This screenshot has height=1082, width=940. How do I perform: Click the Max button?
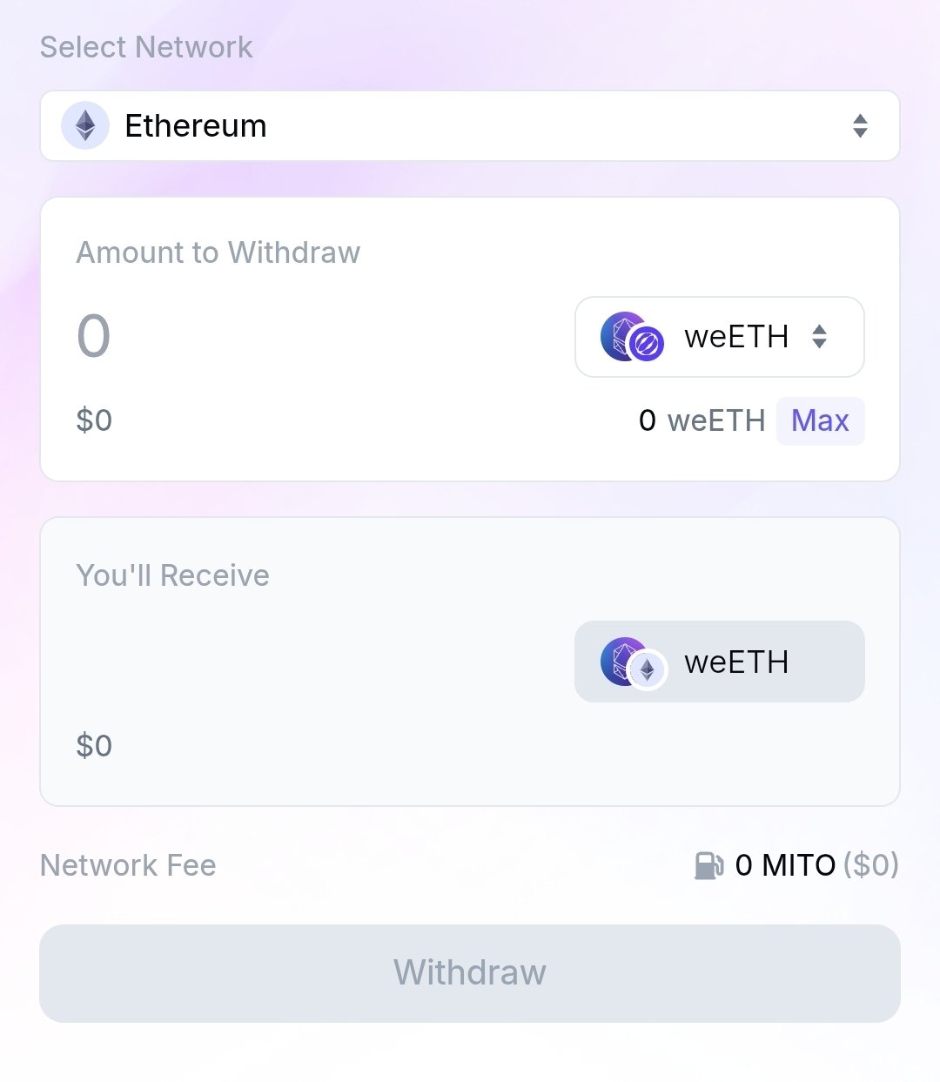[x=820, y=420]
